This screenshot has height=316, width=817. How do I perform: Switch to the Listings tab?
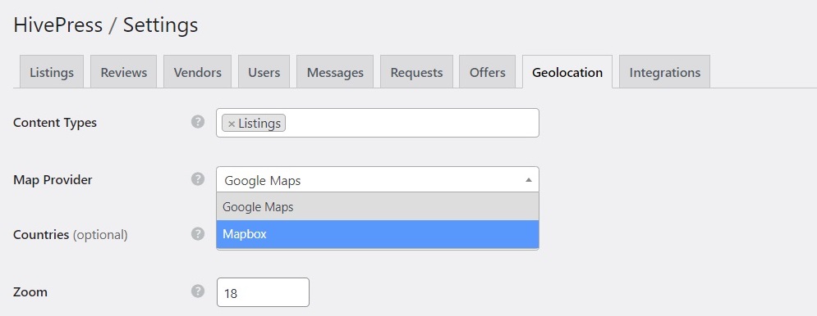tap(52, 72)
